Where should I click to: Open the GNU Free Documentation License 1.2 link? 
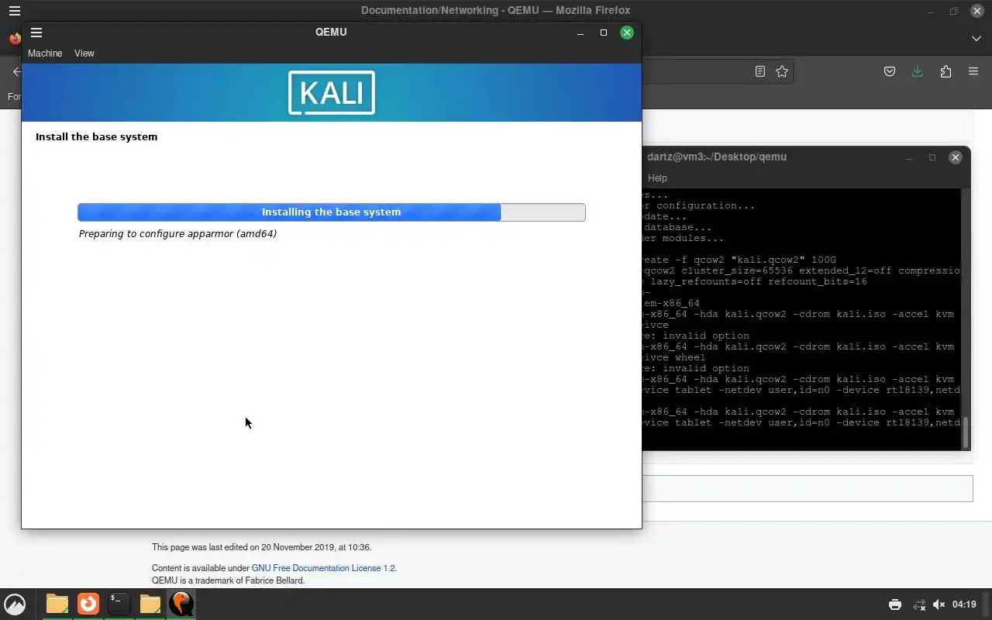324,568
